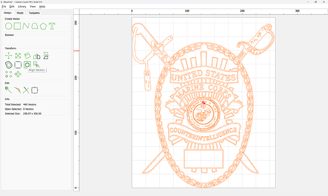Select the Polygon vector tool
Image resolution: width=328 pixels, height=196 pixels.
tap(43, 26)
